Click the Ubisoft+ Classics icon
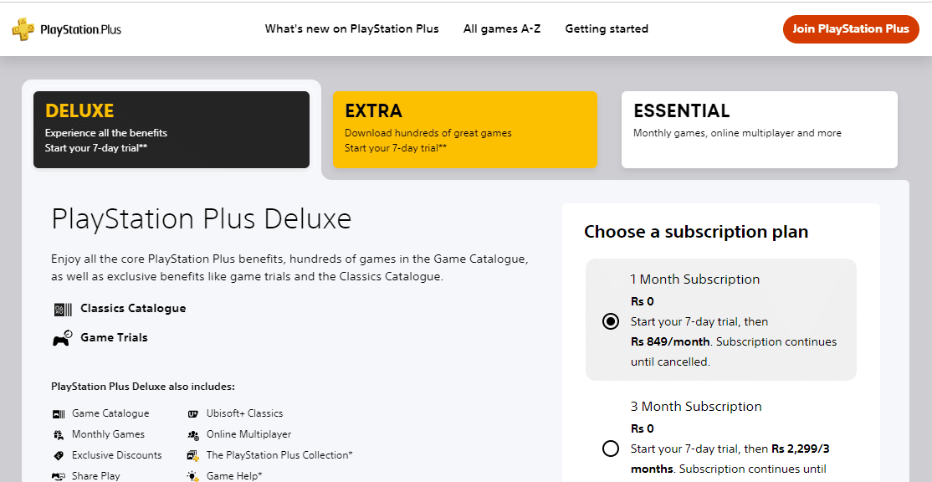Screen dimensions: 932x482 192,413
